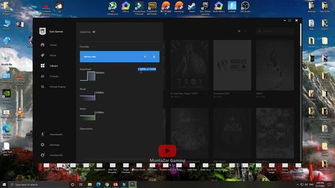Select This PC desktop icon
The width and height of the screenshot is (335, 188).
pos(6,25)
